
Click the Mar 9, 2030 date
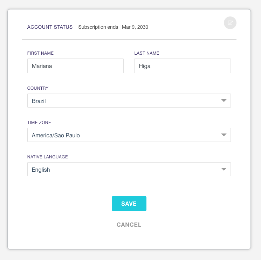click(135, 27)
